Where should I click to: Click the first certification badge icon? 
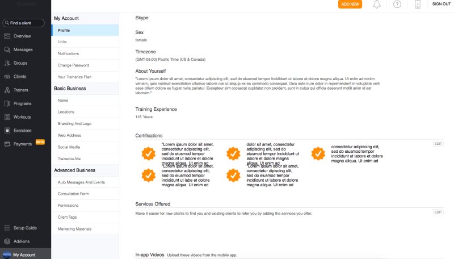pyautogui.click(x=148, y=153)
